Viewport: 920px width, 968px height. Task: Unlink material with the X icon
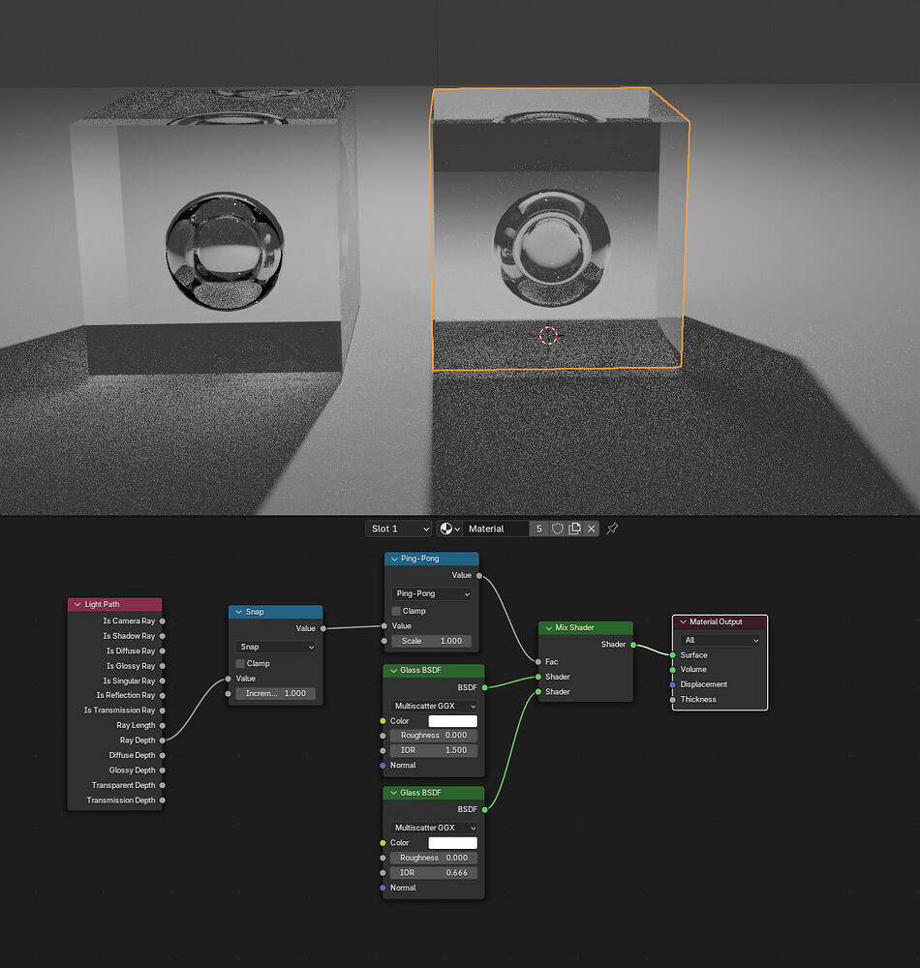[x=592, y=529]
